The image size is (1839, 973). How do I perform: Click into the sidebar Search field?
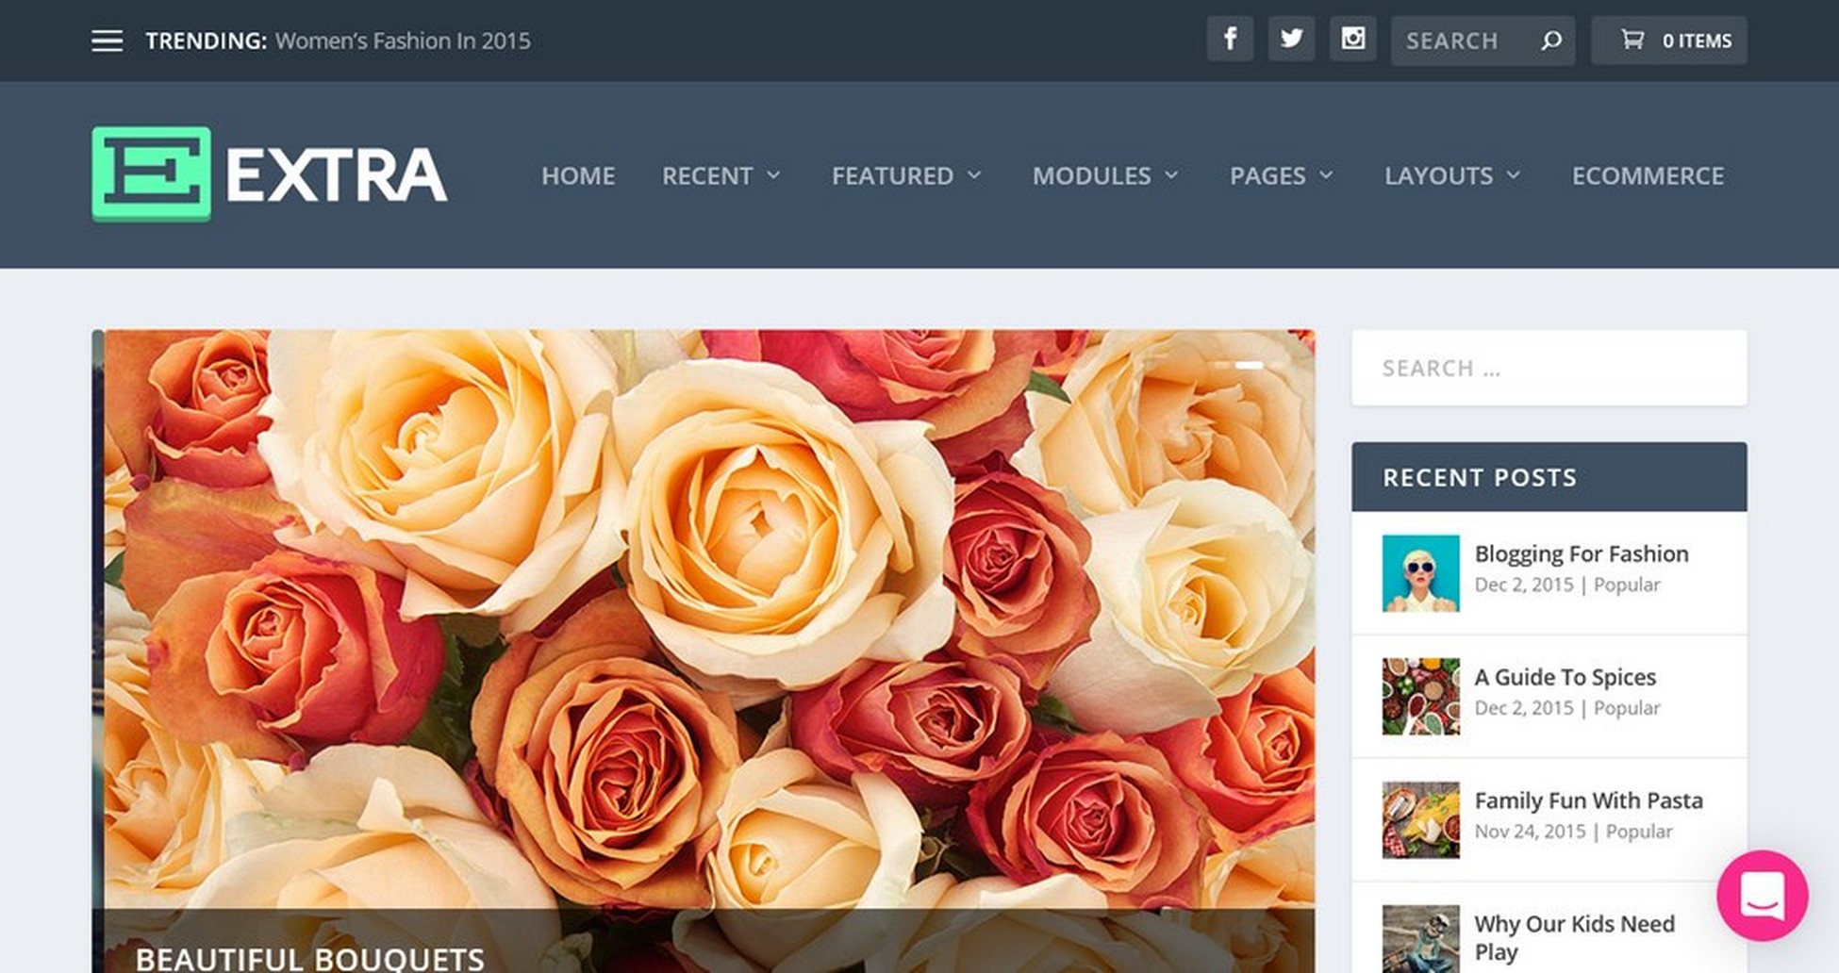[1549, 368]
